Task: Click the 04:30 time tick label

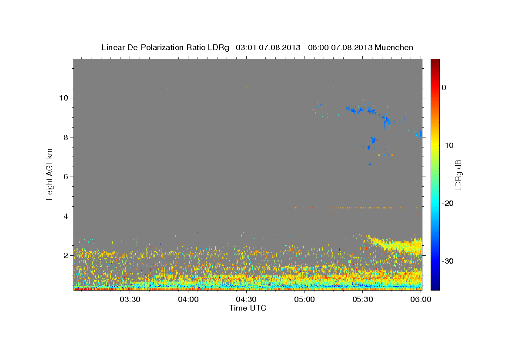Action: coord(246,299)
